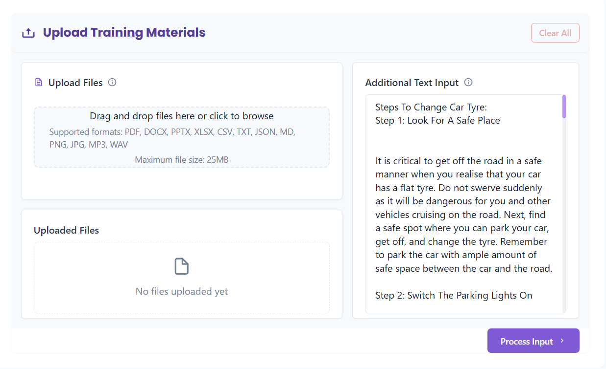Viewport: 606px width, 369px height.
Task: Click the "Maximum file size: 25MB" note
Action: 182,160
